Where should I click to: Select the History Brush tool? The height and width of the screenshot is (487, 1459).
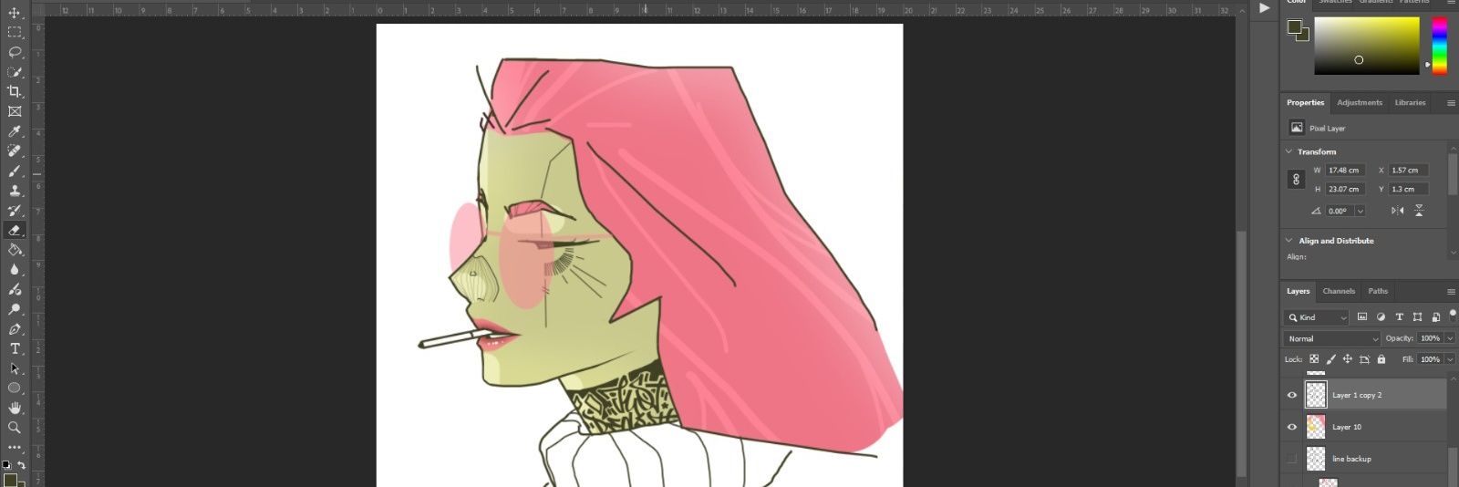pos(15,211)
